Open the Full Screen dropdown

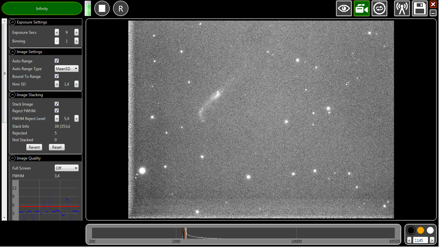coord(66,168)
